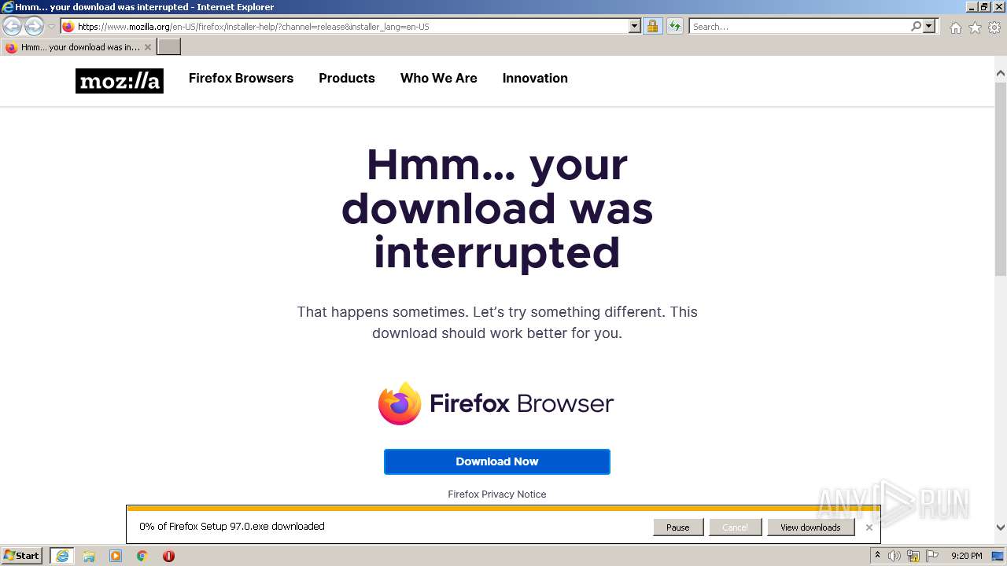This screenshot has height=566, width=1007.
Task: Expand the address bar autocomplete dropdown
Action: coord(635,26)
